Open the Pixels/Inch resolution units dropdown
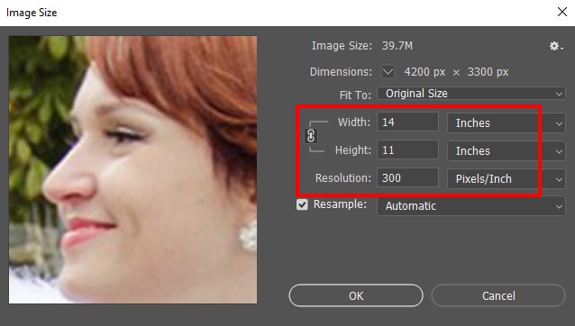Viewport: 575px width, 326px height. click(x=507, y=178)
